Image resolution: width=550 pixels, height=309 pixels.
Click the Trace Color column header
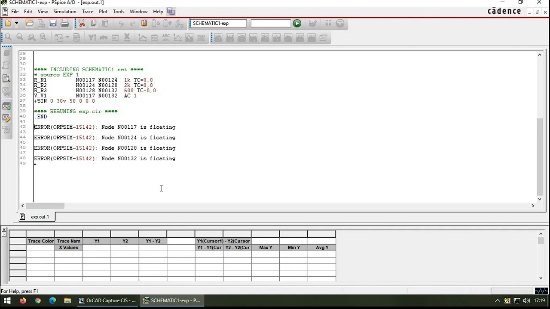(x=41, y=241)
